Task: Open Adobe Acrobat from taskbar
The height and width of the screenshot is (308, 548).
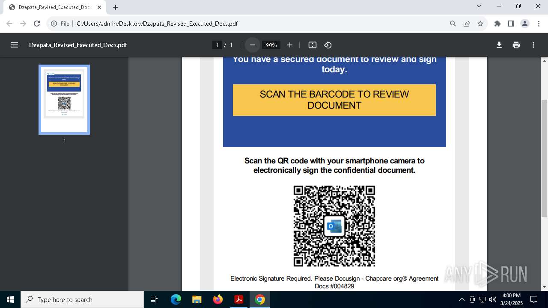Action: point(238,299)
